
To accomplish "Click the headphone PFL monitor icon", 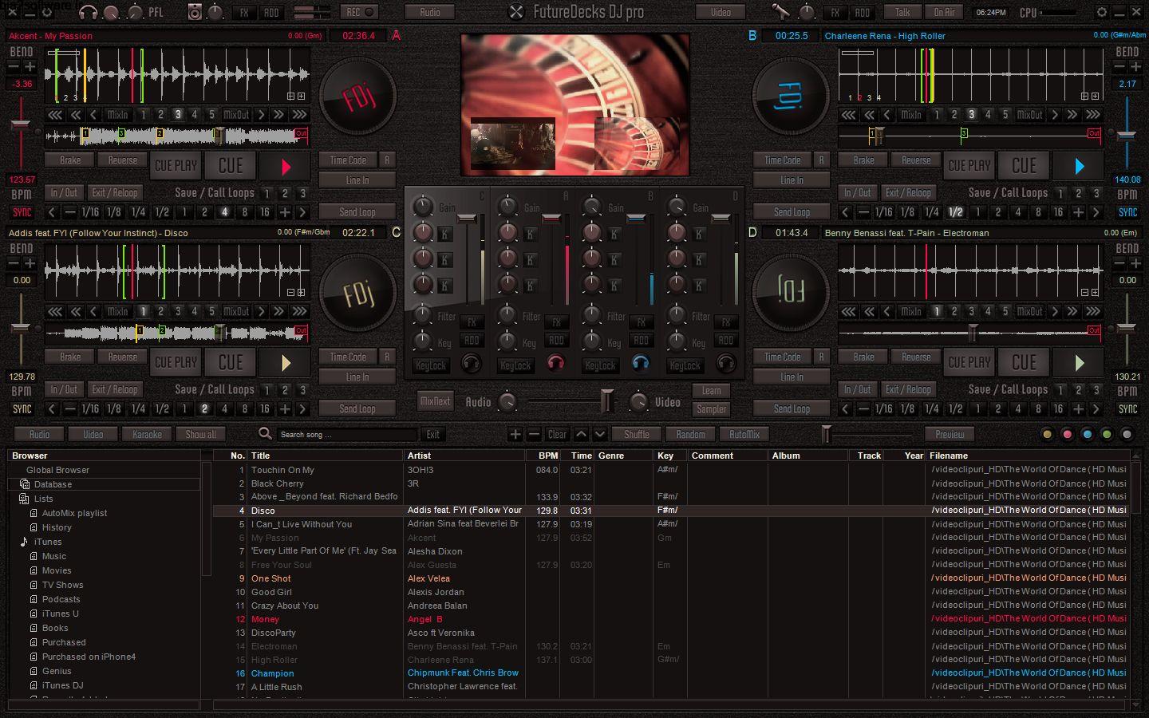I will [89, 12].
